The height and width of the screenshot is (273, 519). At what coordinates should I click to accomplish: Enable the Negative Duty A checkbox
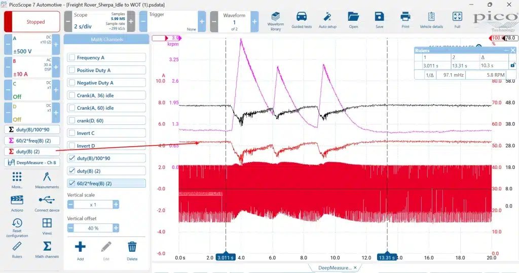click(x=72, y=83)
